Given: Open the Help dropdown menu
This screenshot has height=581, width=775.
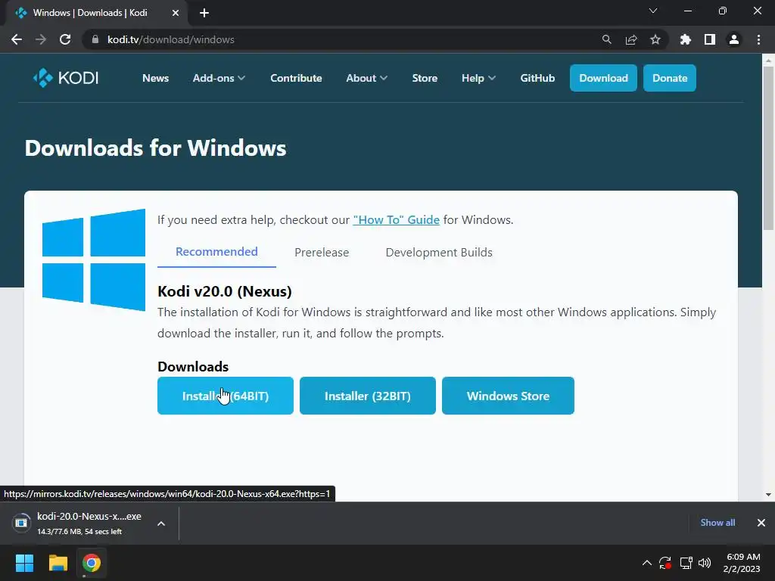Looking at the screenshot, I should (x=478, y=78).
